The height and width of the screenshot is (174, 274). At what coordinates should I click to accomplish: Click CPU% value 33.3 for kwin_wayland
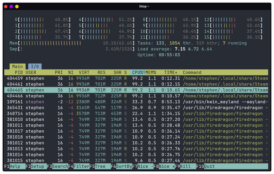[x=137, y=102]
